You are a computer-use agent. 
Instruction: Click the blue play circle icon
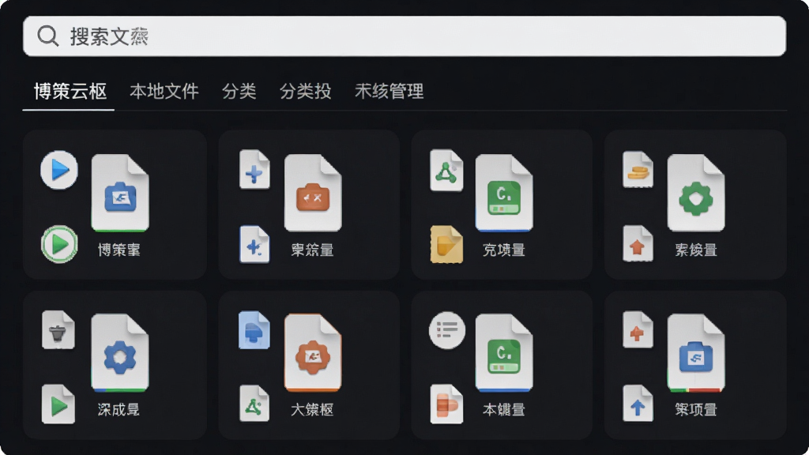coord(59,170)
